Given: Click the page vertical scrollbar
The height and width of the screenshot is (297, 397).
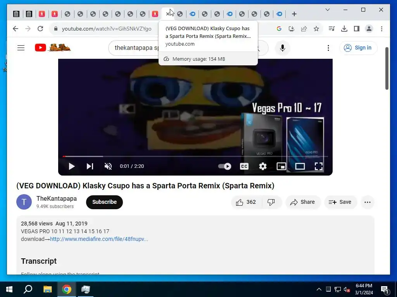Looking at the screenshot, I should [x=387, y=68].
